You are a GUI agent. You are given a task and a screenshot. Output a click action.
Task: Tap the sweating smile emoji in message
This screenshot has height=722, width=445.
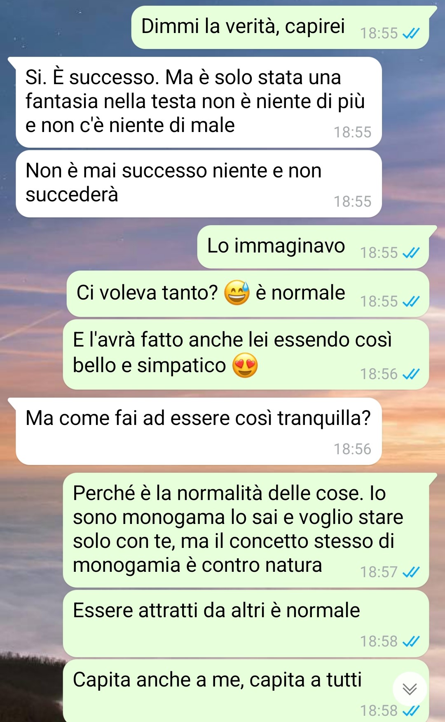[x=237, y=293]
